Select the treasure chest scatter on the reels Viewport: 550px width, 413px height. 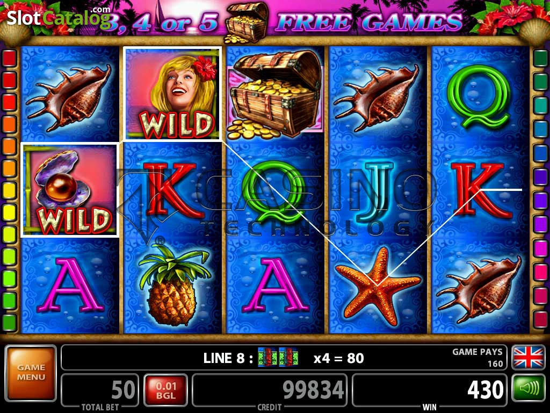(x=275, y=94)
